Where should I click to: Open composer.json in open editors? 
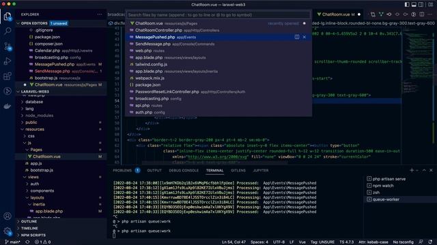61,44
